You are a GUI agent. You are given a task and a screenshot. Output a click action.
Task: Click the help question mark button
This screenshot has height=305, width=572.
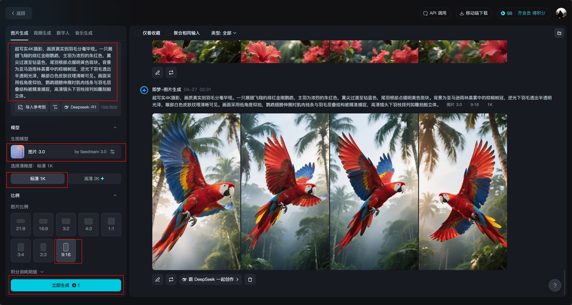coord(555,285)
